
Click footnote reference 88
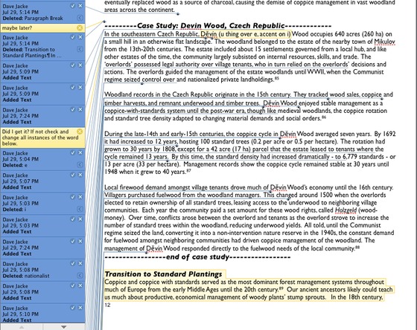[357, 247]
